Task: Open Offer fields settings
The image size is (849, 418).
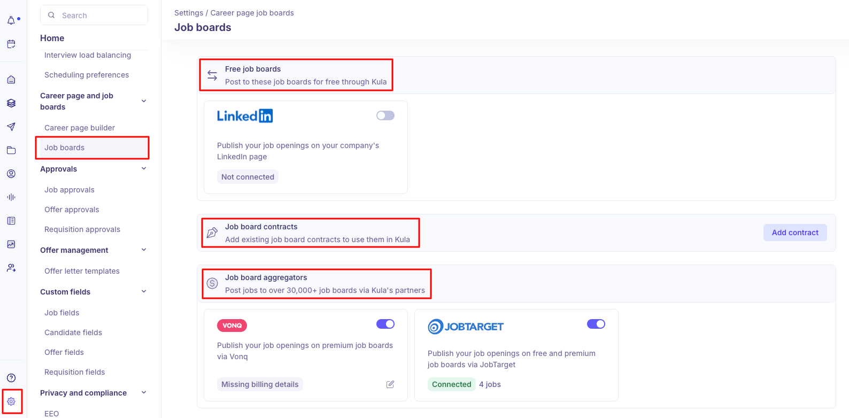Action: (x=64, y=352)
